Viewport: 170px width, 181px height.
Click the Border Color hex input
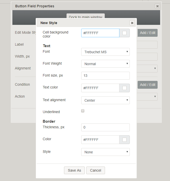click(100, 140)
